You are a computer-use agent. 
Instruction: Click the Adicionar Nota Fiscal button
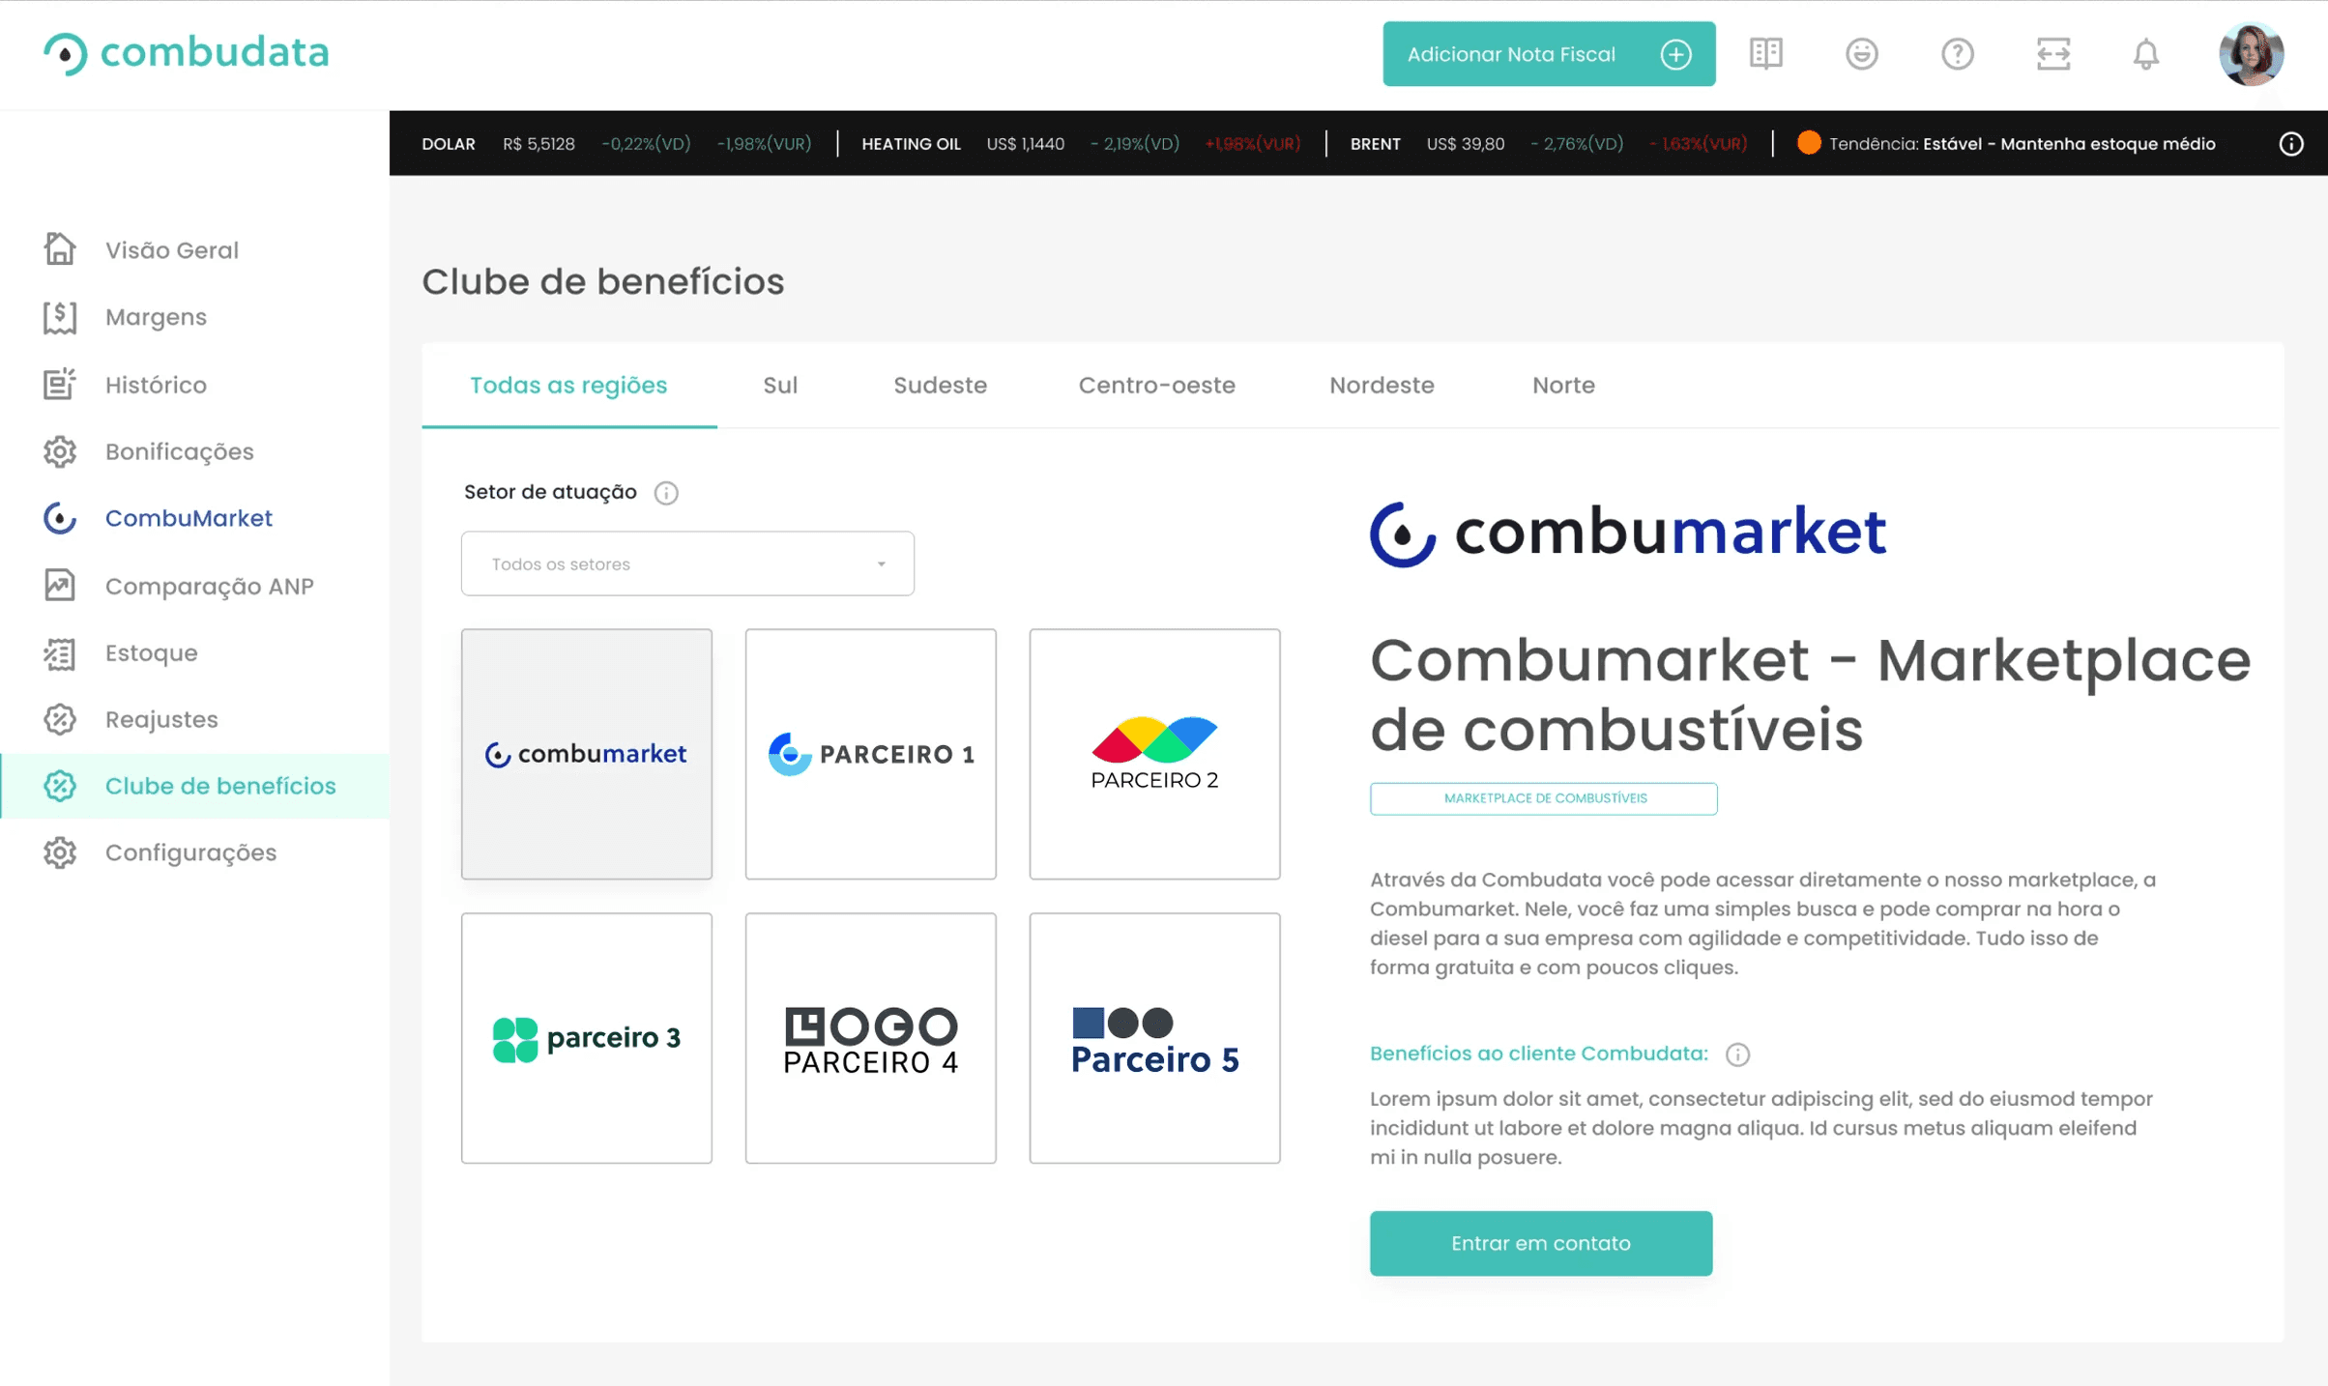click(x=1548, y=54)
